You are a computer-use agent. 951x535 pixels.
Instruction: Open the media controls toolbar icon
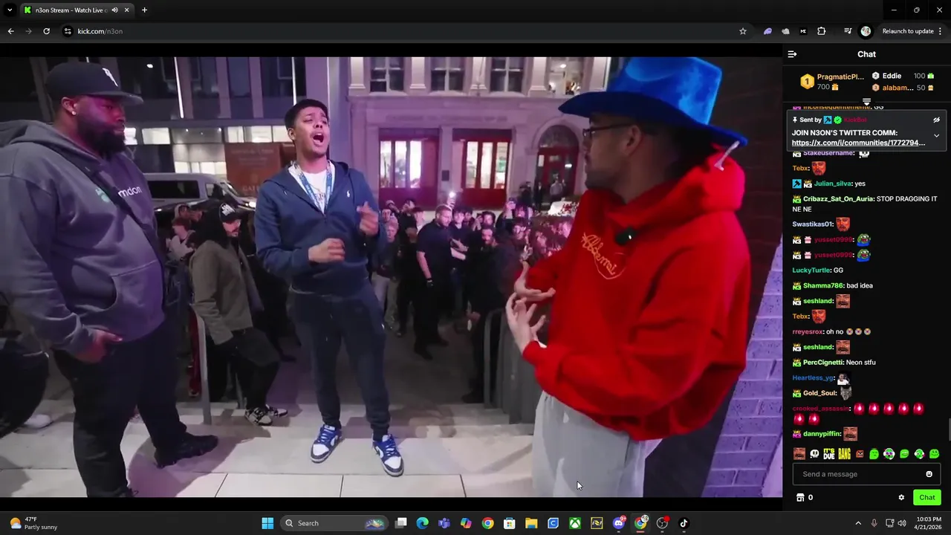click(848, 31)
